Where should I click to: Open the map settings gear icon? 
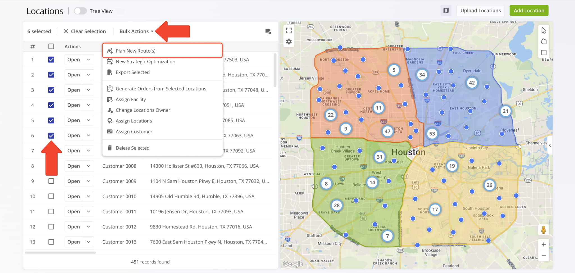coord(289,42)
